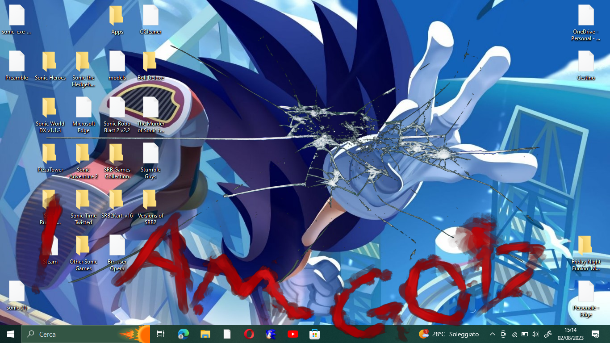Select the CCleaner desktop shortcut
610x343 pixels.
tap(150, 20)
